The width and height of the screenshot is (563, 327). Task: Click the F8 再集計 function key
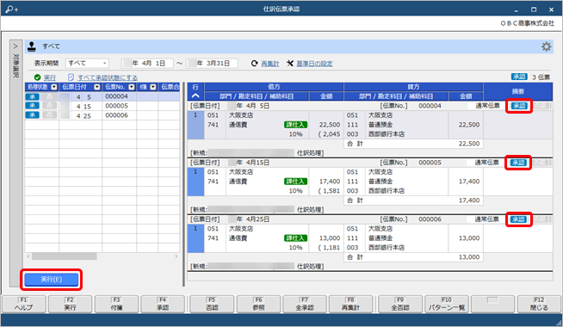pos(350,304)
